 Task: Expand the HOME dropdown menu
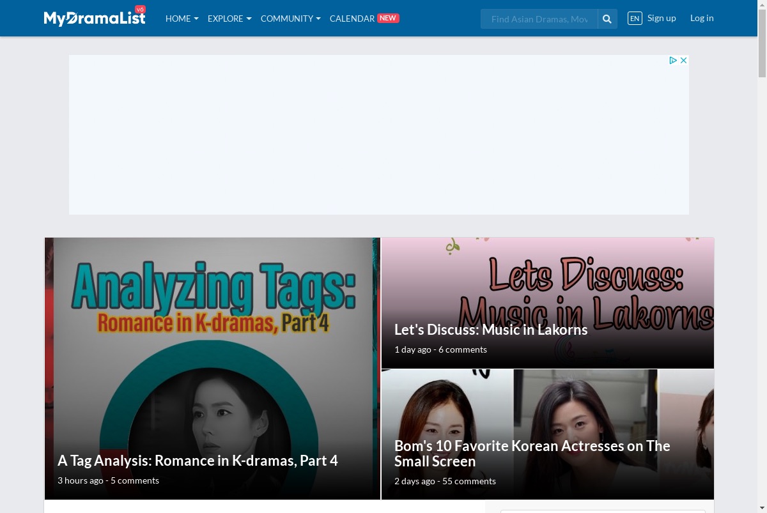click(182, 19)
